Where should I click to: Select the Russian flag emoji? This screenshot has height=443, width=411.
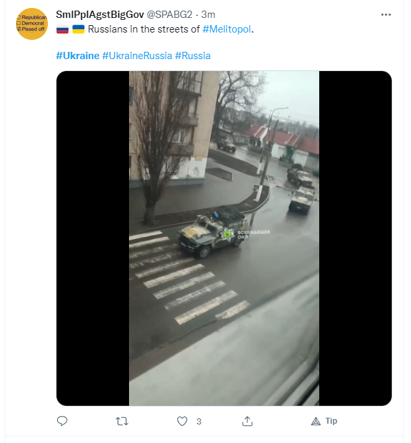tap(63, 29)
